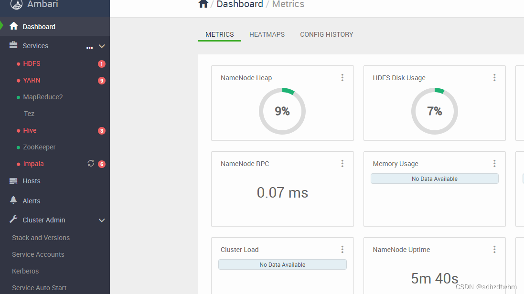The height and width of the screenshot is (294, 524).
Task: Click the Cluster Admin wrench icon
Action: 13,219
